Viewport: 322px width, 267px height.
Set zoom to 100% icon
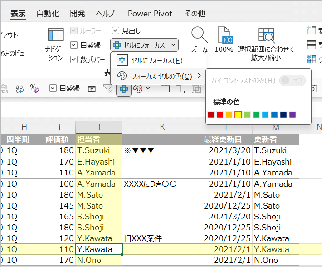(225, 35)
